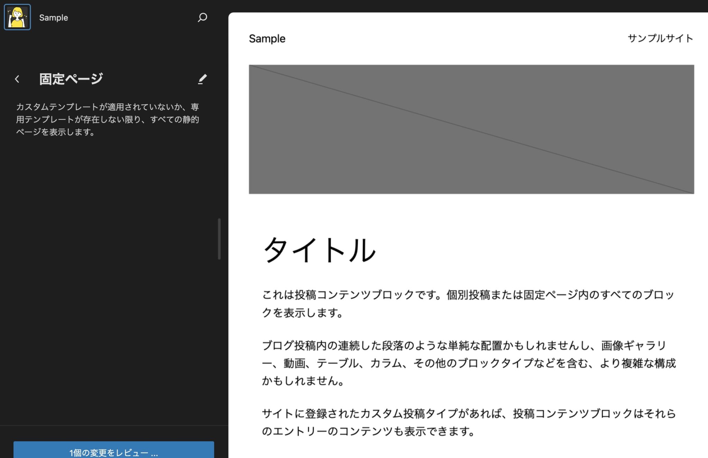Click the pencil icon to edit 固定ページ
The width and height of the screenshot is (708, 458).
[x=203, y=79]
